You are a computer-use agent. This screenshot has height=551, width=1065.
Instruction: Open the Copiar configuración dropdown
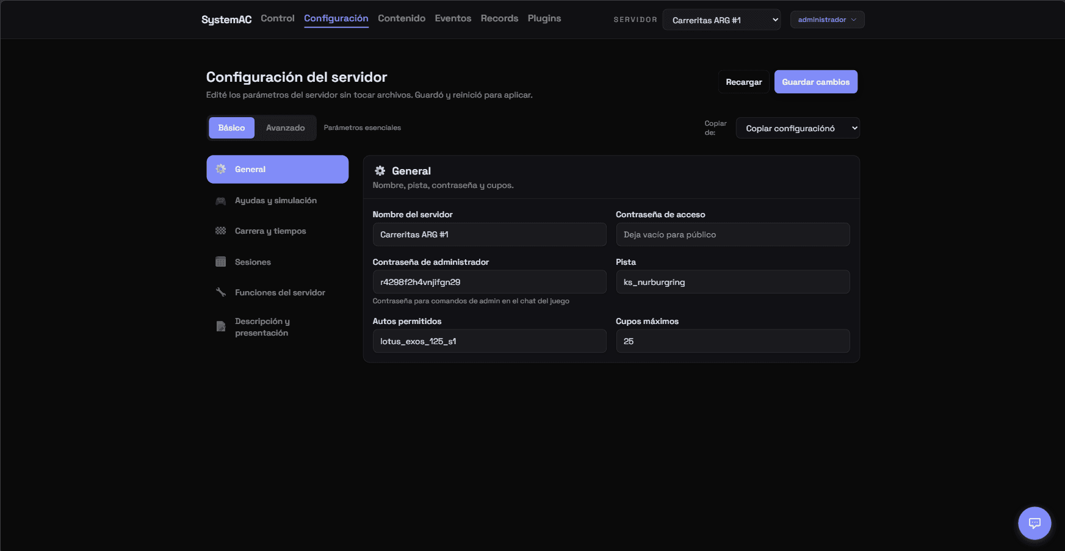[x=798, y=128]
